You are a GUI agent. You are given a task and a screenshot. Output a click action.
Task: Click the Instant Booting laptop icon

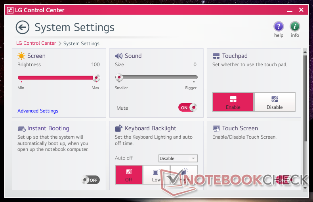pyautogui.click(x=21, y=129)
